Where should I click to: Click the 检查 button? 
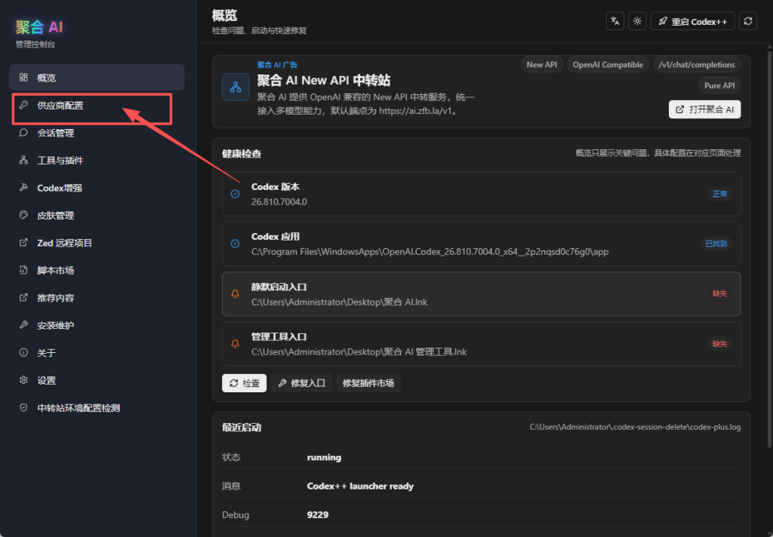[x=244, y=383]
